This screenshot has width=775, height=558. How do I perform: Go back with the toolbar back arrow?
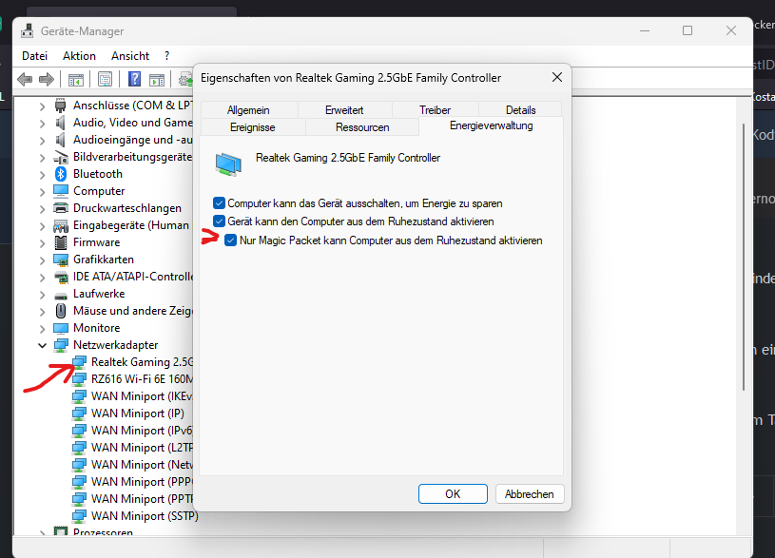click(25, 79)
